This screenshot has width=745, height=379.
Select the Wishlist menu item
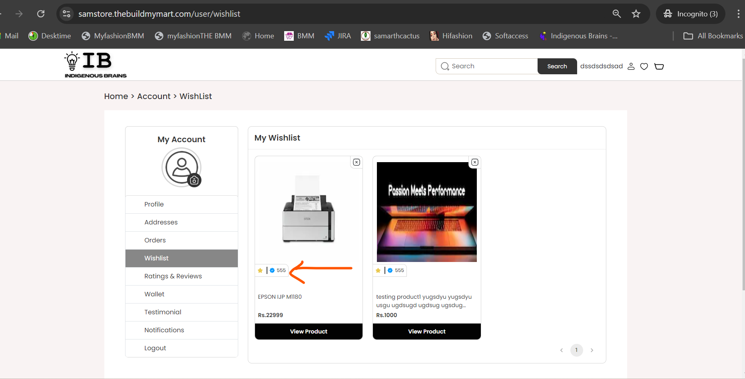pos(181,258)
